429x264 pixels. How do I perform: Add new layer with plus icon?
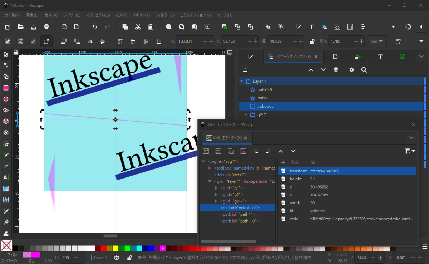pyautogui.click(x=245, y=70)
